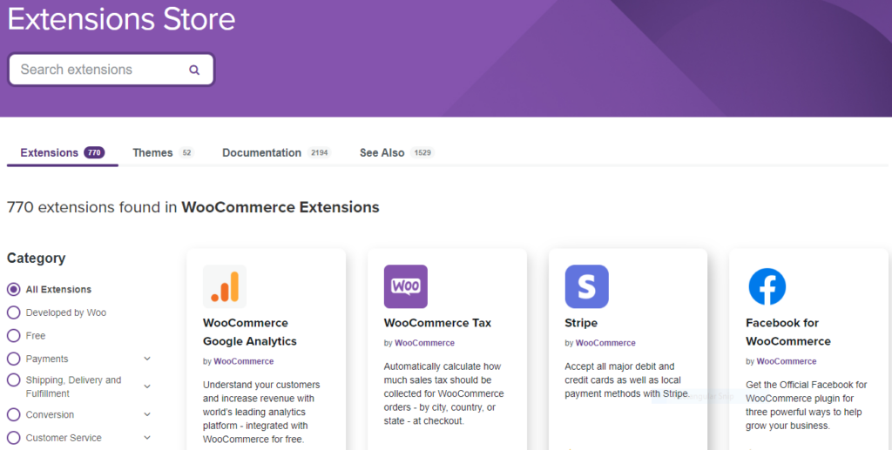Click the Category sidebar heading
Viewport: 892px width, 450px height.
pyautogui.click(x=36, y=259)
